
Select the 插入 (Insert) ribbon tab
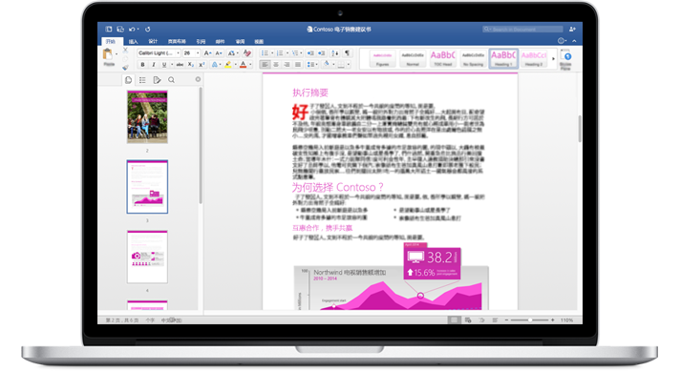(x=134, y=42)
